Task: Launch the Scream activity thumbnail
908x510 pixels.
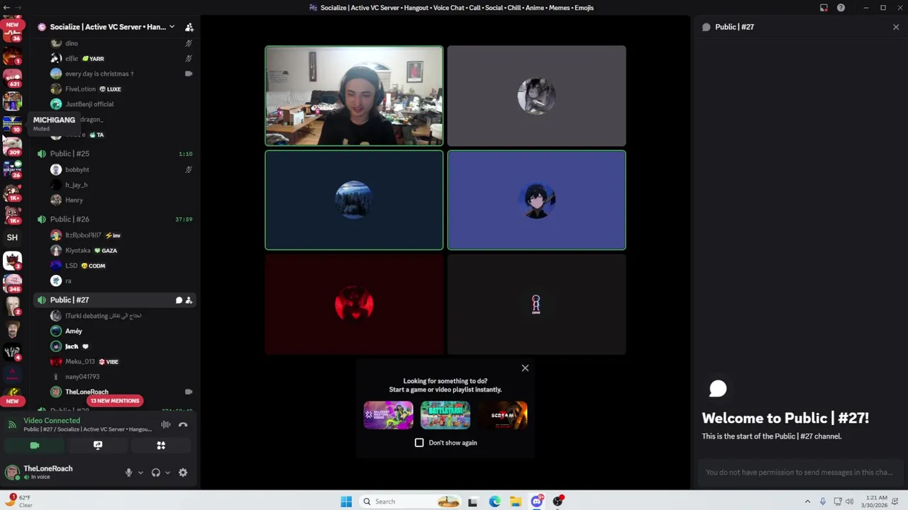Action: pyautogui.click(x=502, y=415)
